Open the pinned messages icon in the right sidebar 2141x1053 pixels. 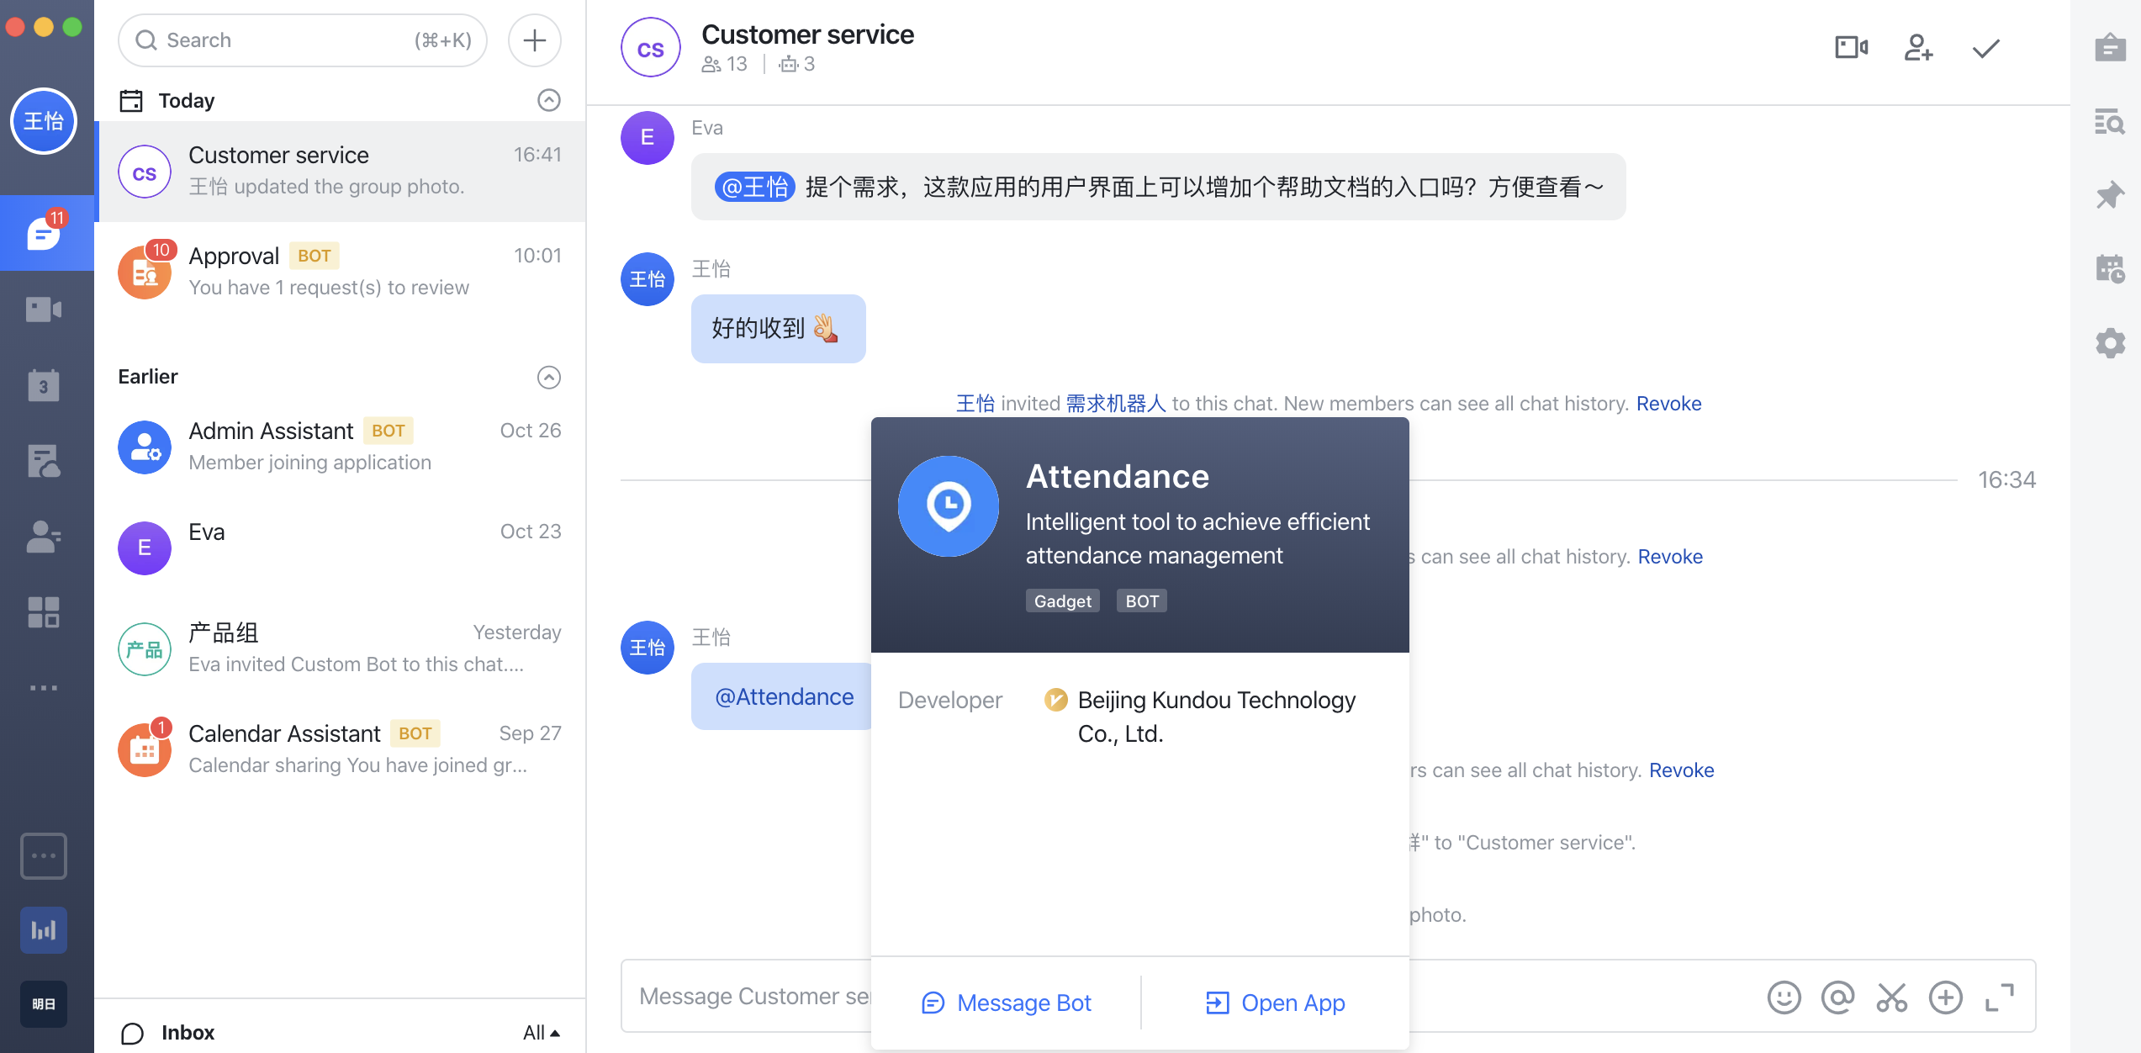coord(2110,195)
